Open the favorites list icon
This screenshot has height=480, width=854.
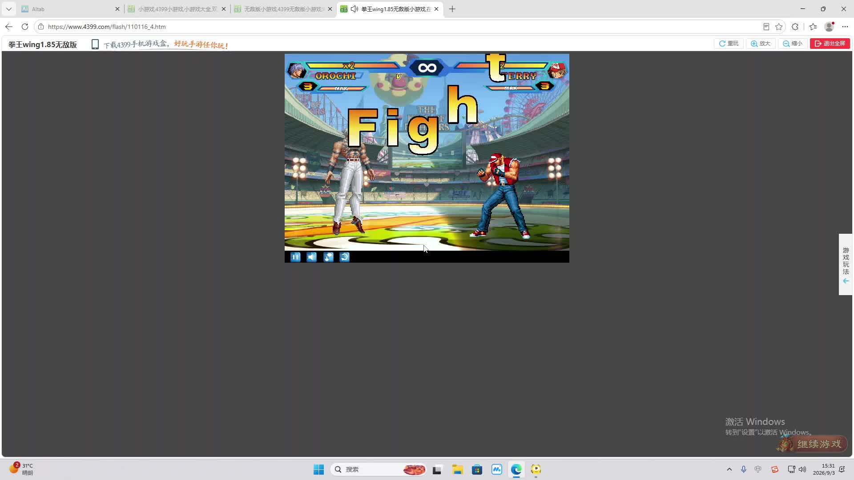point(813,27)
